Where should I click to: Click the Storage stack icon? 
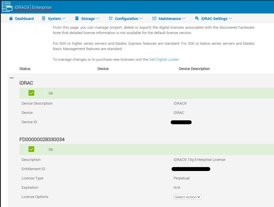pyautogui.click(x=76, y=18)
